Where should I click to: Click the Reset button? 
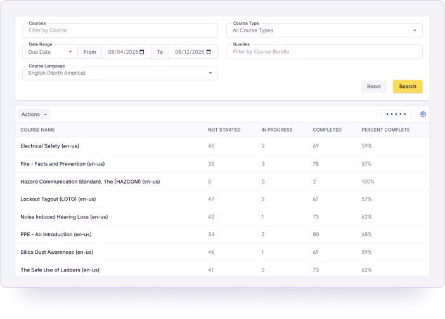(x=374, y=87)
